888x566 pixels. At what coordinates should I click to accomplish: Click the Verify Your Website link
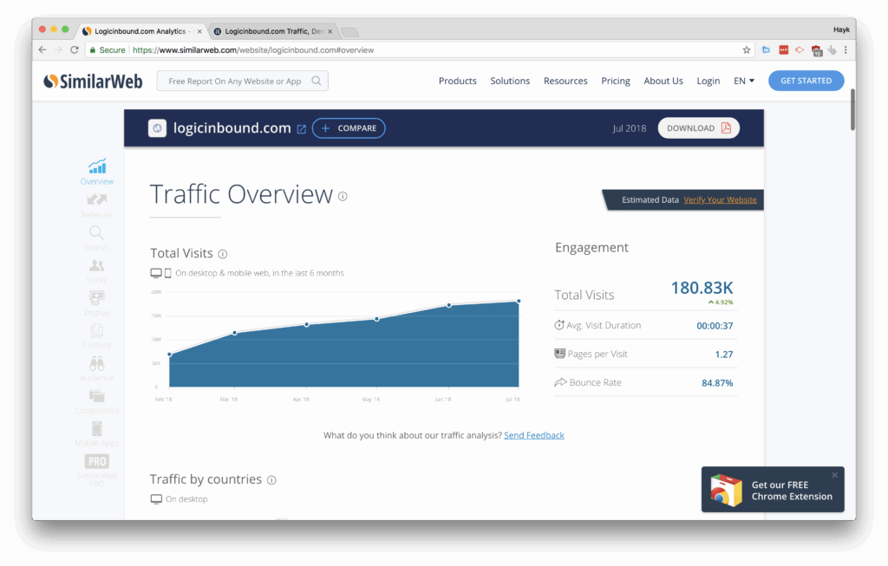[x=721, y=200]
